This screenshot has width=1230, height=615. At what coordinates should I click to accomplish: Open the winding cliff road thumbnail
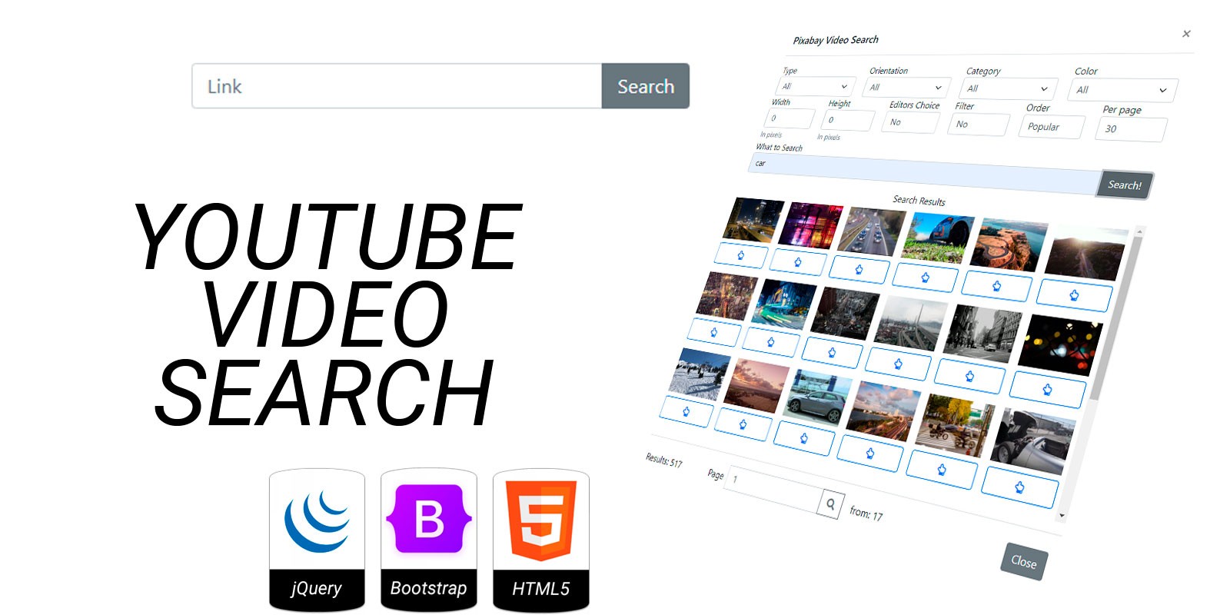click(x=1009, y=245)
